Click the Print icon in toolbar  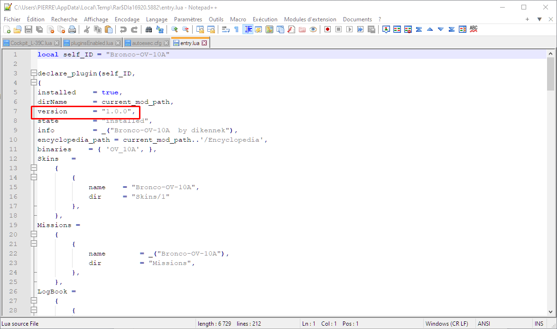point(72,29)
